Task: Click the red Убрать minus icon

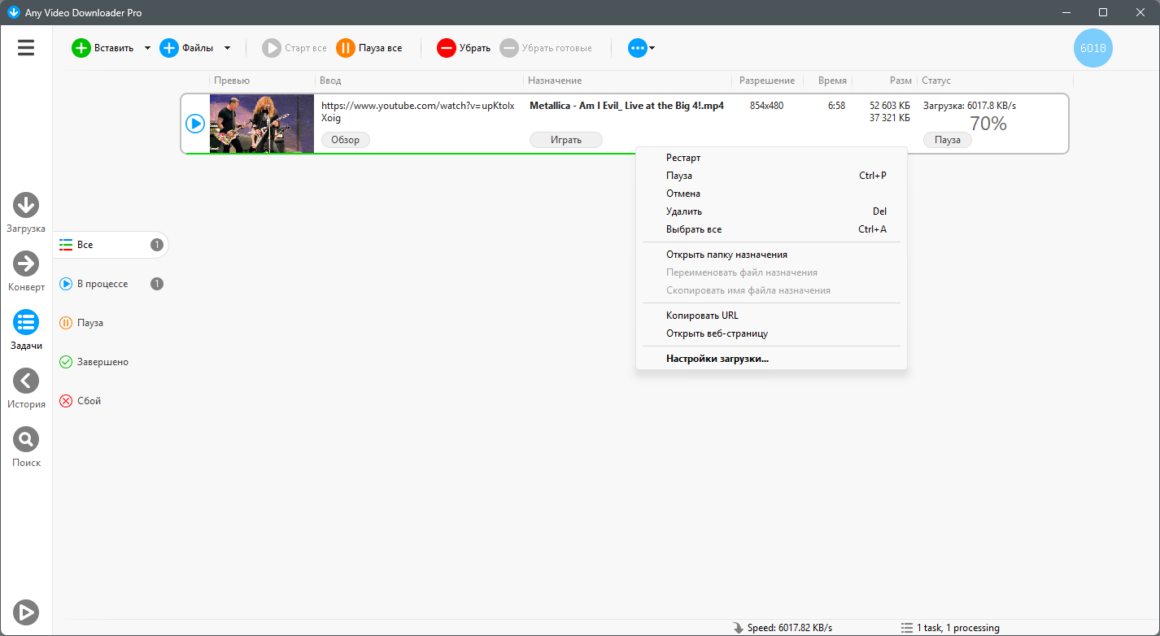Action: [x=447, y=48]
